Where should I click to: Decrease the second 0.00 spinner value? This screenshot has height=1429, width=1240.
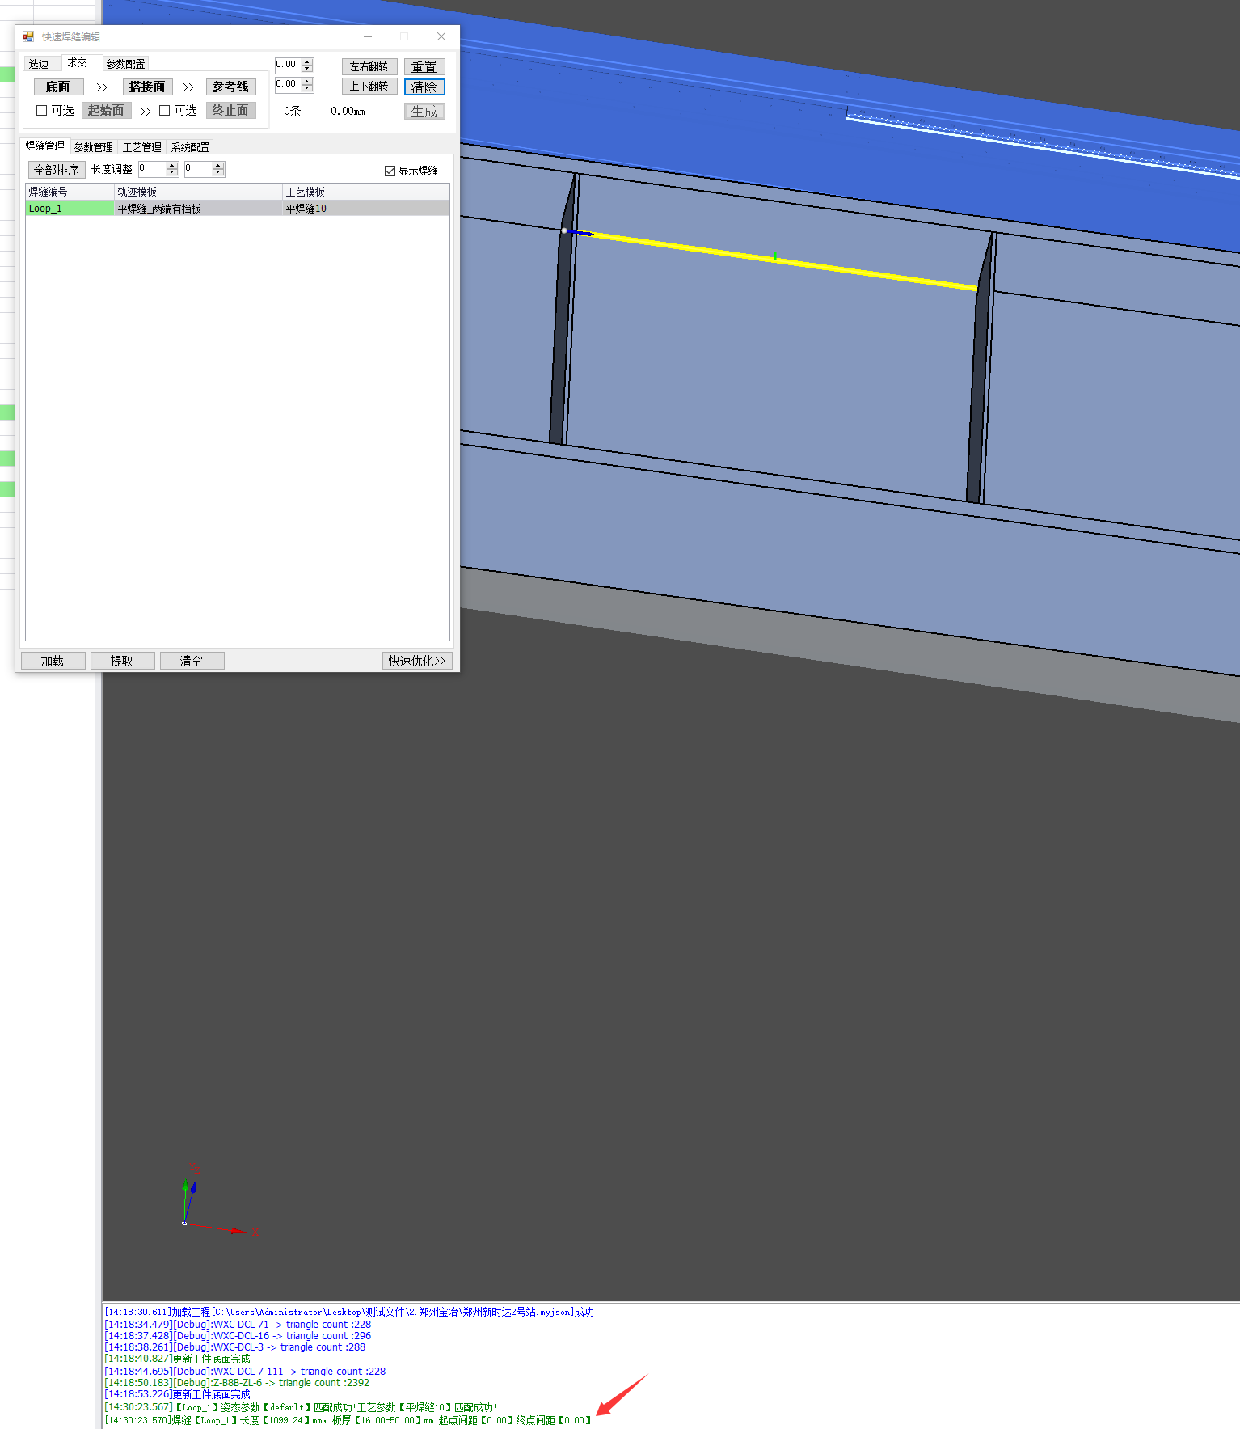coord(307,88)
